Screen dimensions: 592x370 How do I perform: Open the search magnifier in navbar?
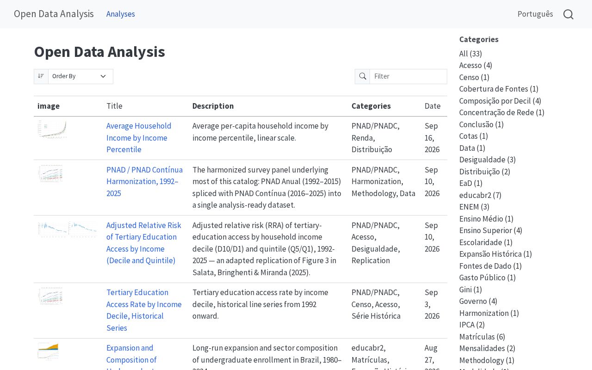point(568,14)
